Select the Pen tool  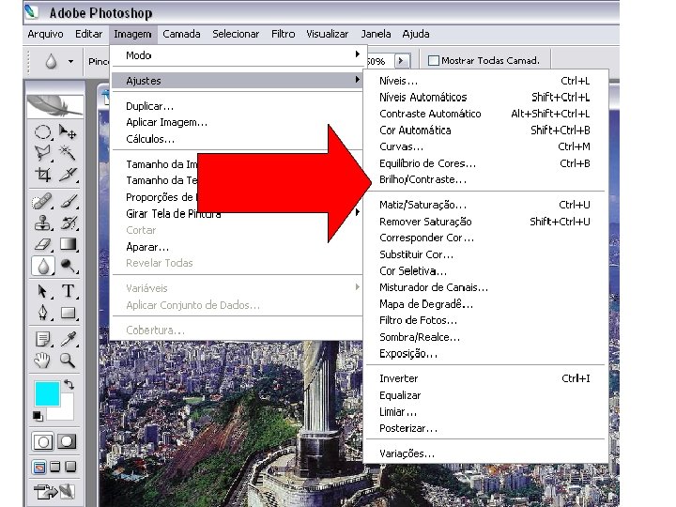click(42, 313)
